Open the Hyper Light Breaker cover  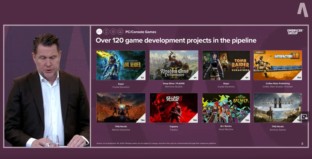pyautogui.click(x=226, y=108)
